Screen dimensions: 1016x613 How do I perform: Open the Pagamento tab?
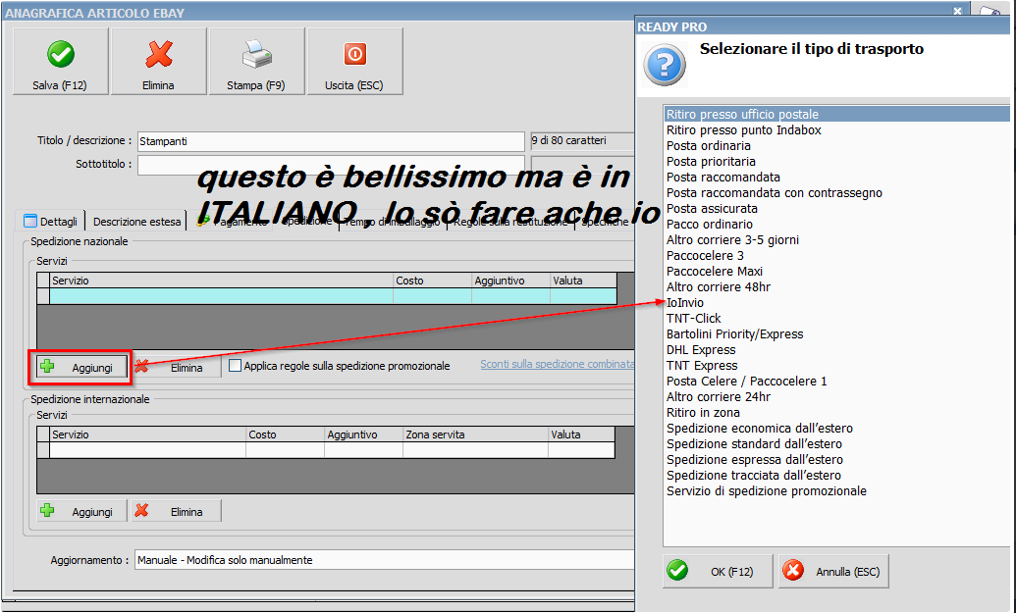tap(234, 222)
